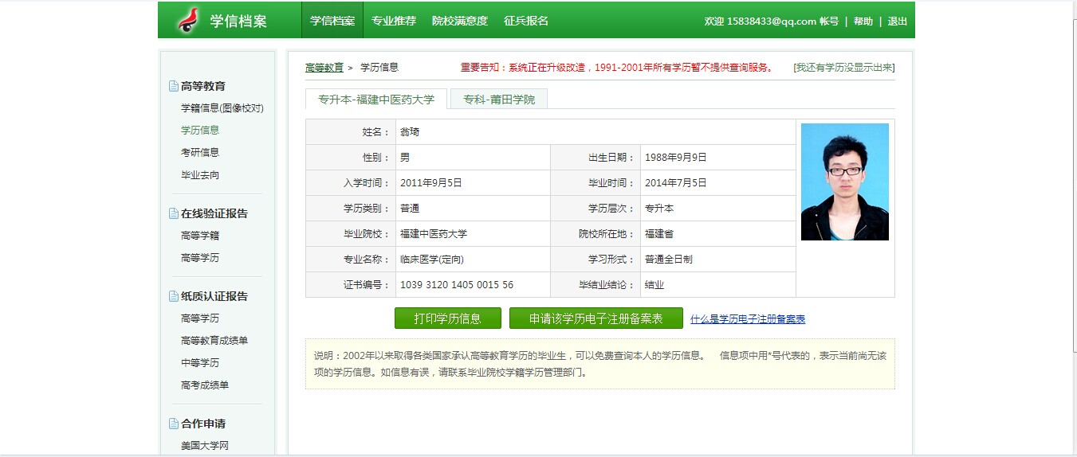Click the 合作申请 sidebar heading
This screenshot has width=1077, height=457.
tap(203, 424)
